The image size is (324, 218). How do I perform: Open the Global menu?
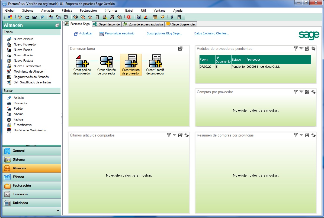pyautogui.click(x=10, y=11)
